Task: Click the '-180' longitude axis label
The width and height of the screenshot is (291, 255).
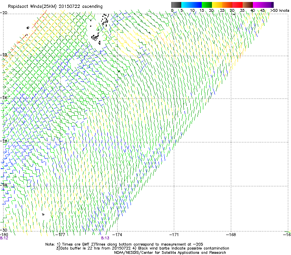Action: pyautogui.click(x=4, y=235)
